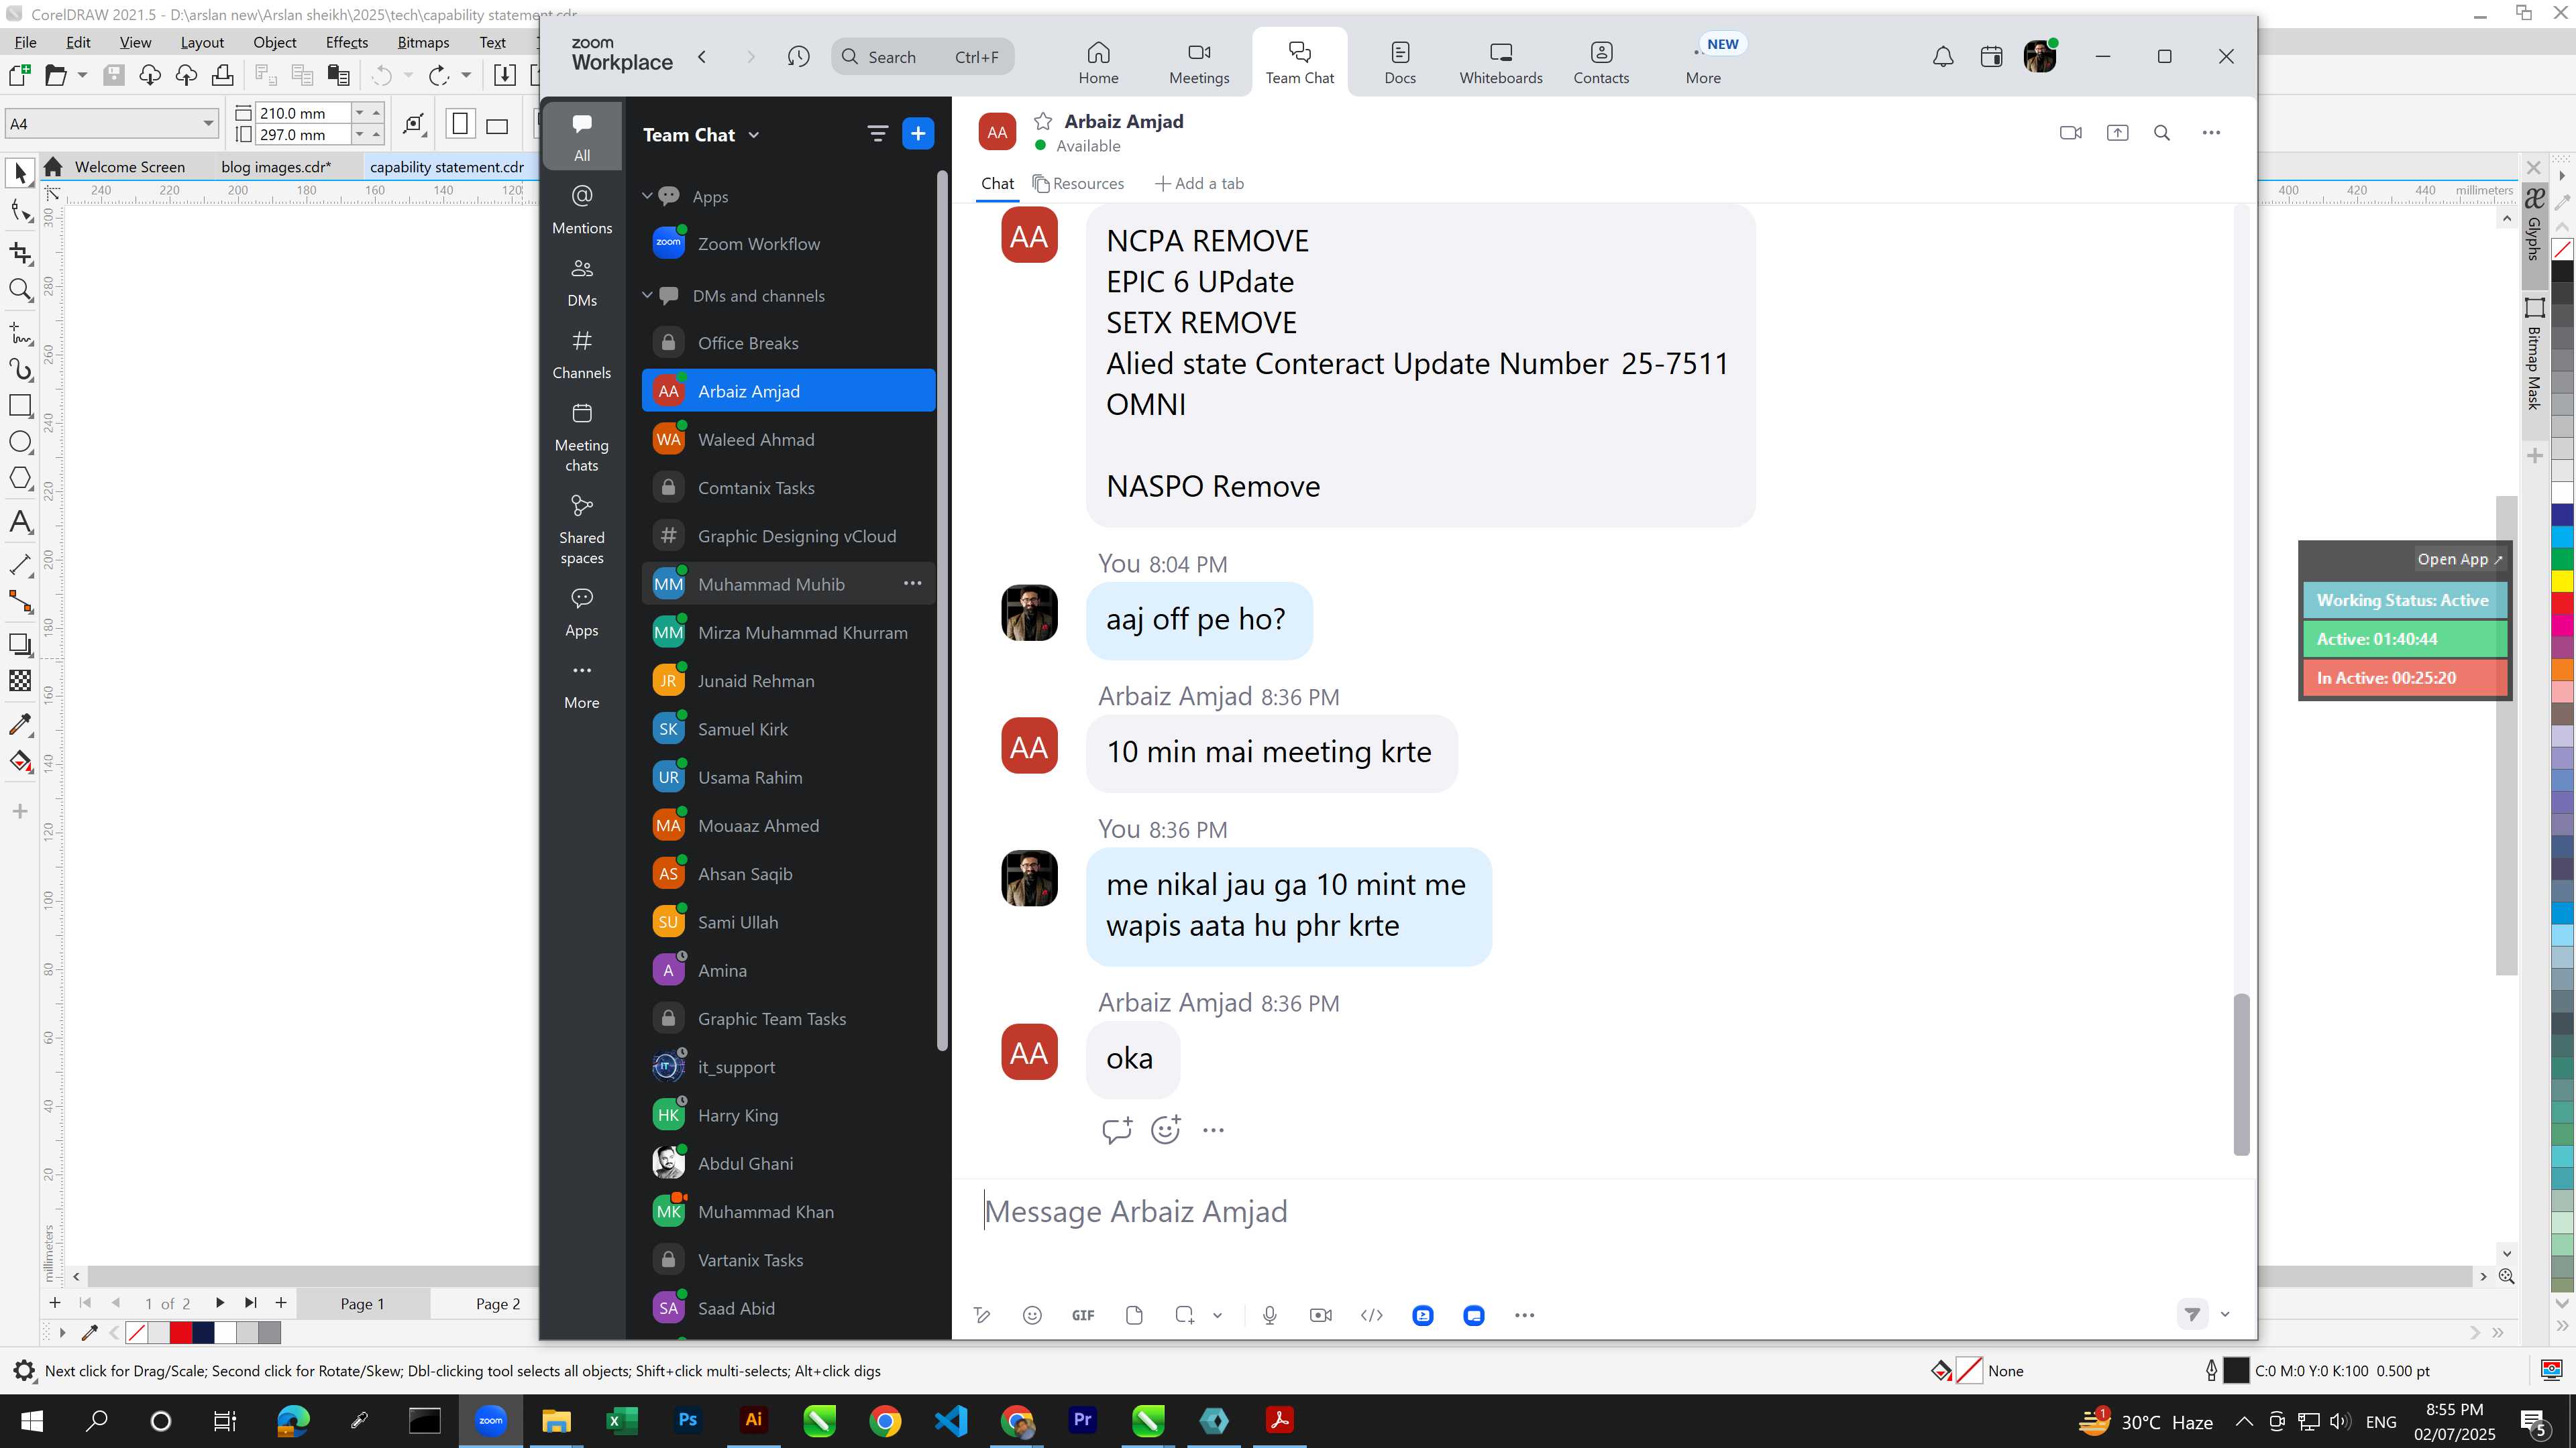
Task: Open the Waleed Ahmad chat
Action: coord(788,440)
